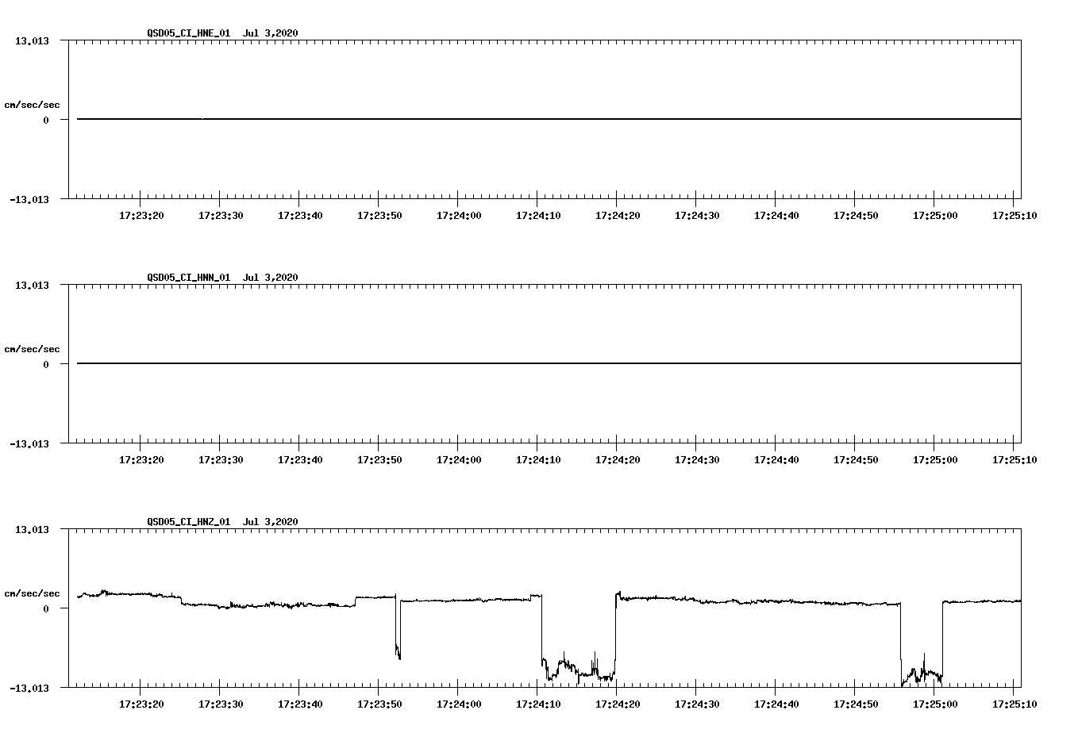Click 17:24:50 label under HNZ plot
Image resolution: width=1078 pixels, height=733 pixels.
click(856, 704)
